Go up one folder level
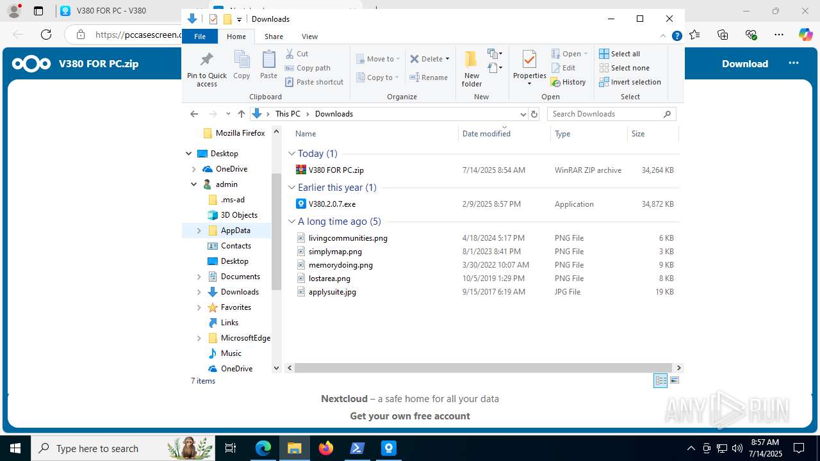Screen dimensions: 820x461 pyautogui.click(x=241, y=114)
